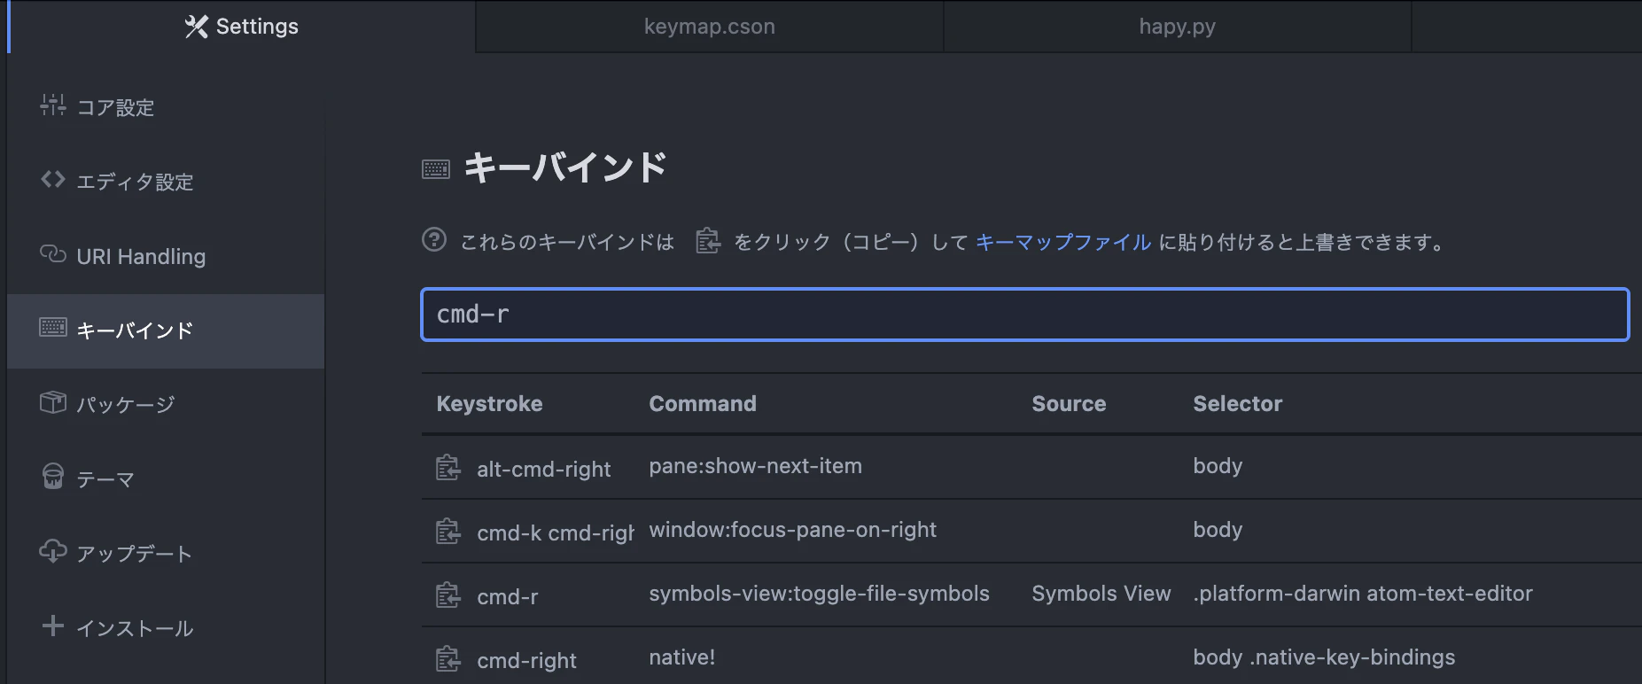The image size is (1642, 684).
Task: Click the body selector in pane:show-next-item row
Action: click(1218, 466)
